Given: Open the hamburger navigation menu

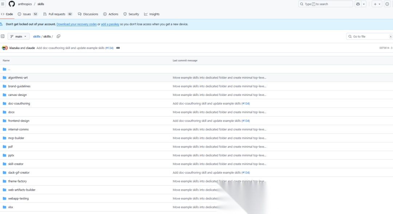Looking at the screenshot, I should pos(3,4).
